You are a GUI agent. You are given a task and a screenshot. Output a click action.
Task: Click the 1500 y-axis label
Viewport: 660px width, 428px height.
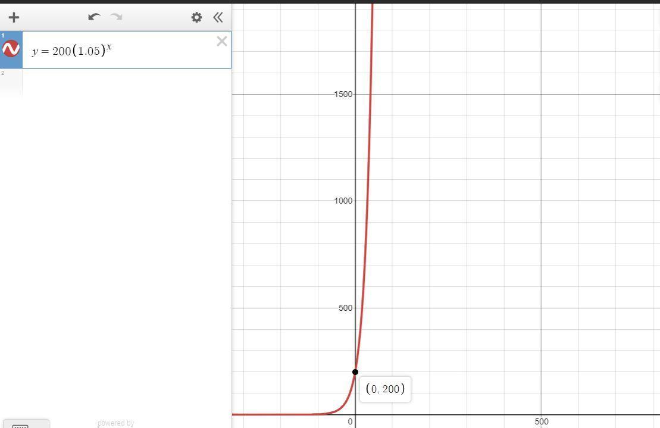[x=343, y=94]
